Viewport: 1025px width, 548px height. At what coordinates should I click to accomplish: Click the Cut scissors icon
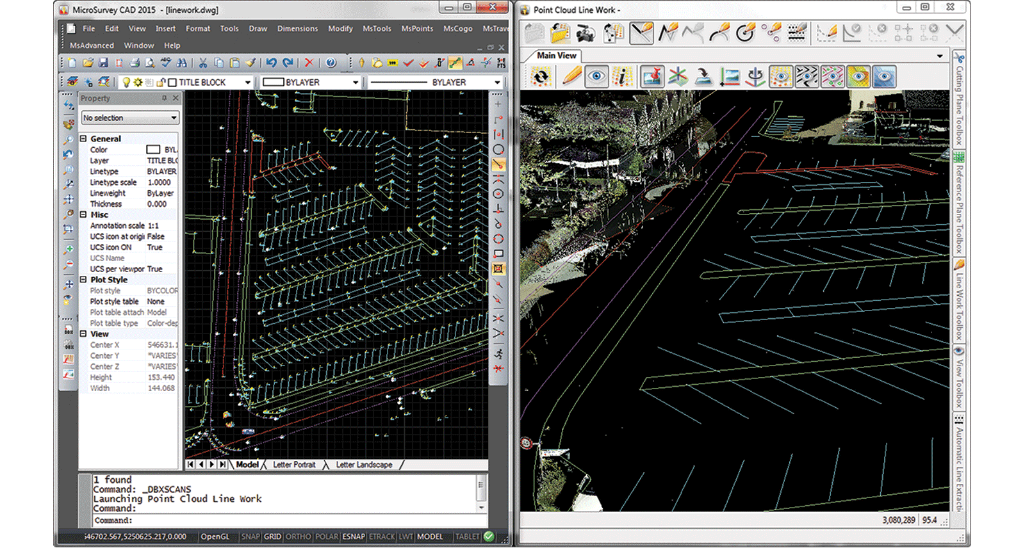click(202, 63)
